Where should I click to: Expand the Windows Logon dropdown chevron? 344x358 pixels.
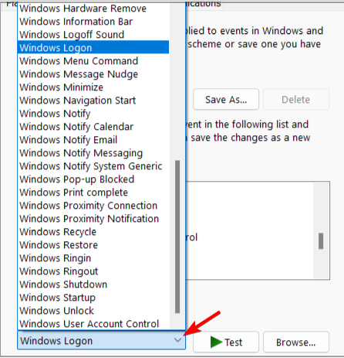[x=177, y=340]
